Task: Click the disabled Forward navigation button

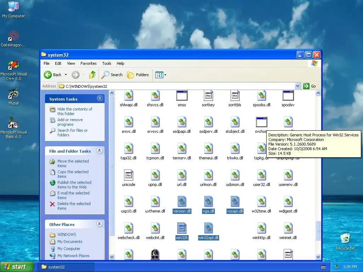Action: point(76,75)
